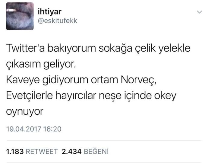The height and width of the screenshot is (163, 208).
Task: Show the 1.183 retweet count
Action: coord(15,152)
